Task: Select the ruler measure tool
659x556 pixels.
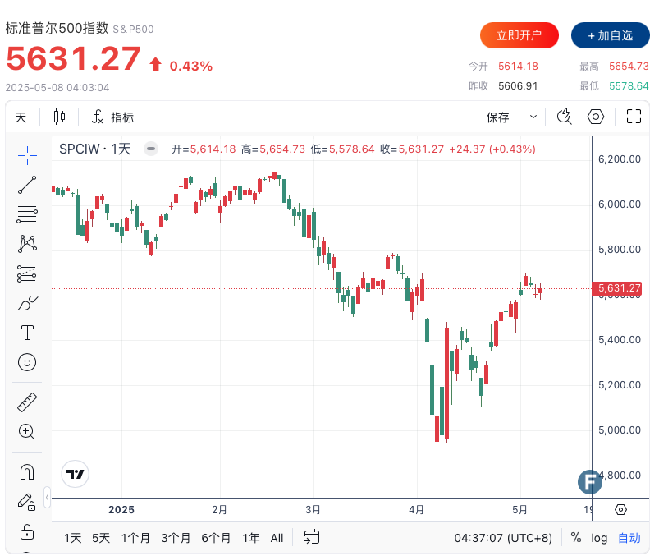Action: click(27, 402)
